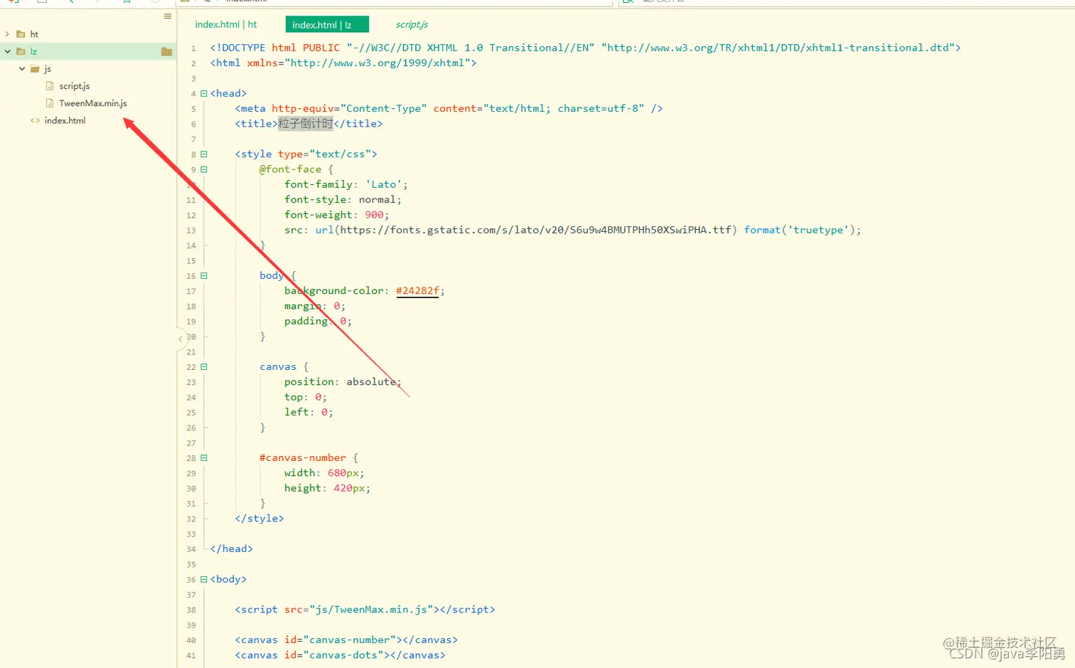Screen dimensions: 1075x668
Task: Click the closing </style> tag
Action: 260,519
